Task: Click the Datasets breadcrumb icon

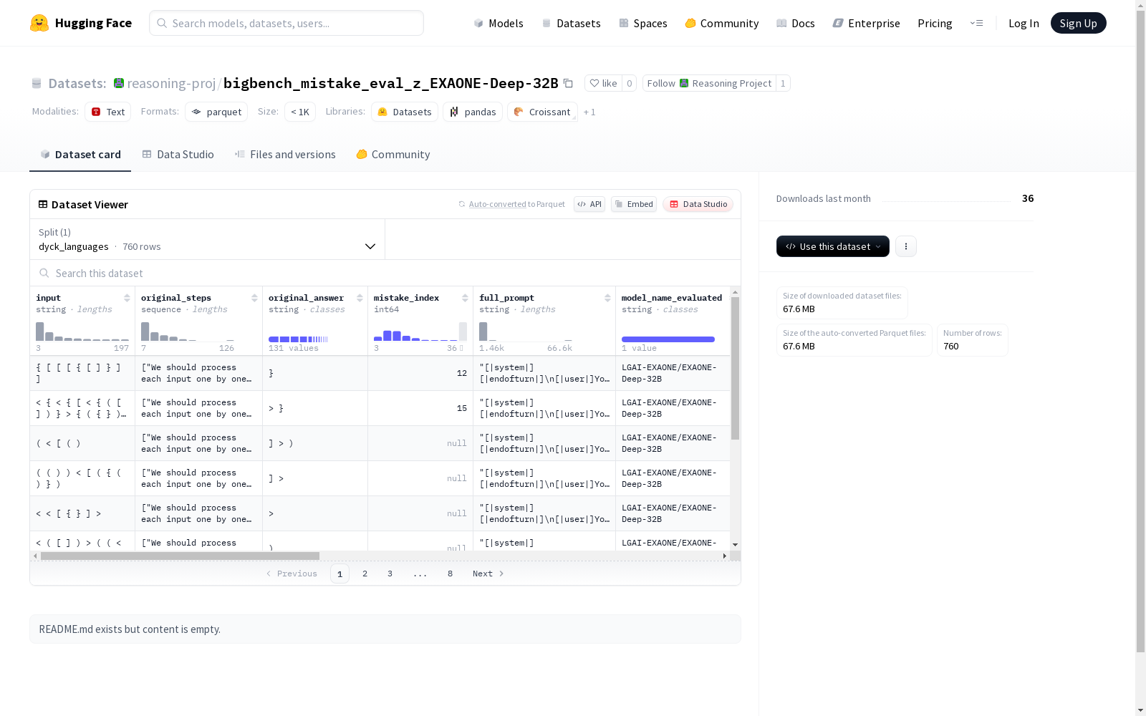Action: [x=37, y=83]
